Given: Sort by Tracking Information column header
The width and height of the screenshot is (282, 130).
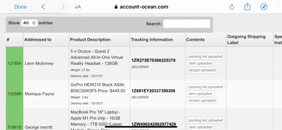Looking at the screenshot, I should (158, 39).
